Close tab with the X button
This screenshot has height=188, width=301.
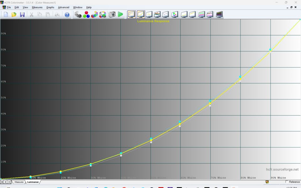(2, 182)
